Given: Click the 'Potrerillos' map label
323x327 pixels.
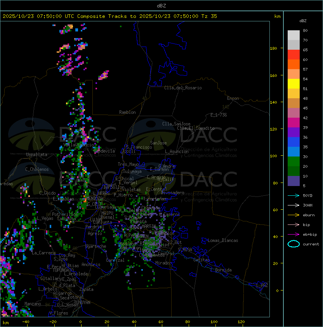Looking at the screenshot, I should click(65, 214).
